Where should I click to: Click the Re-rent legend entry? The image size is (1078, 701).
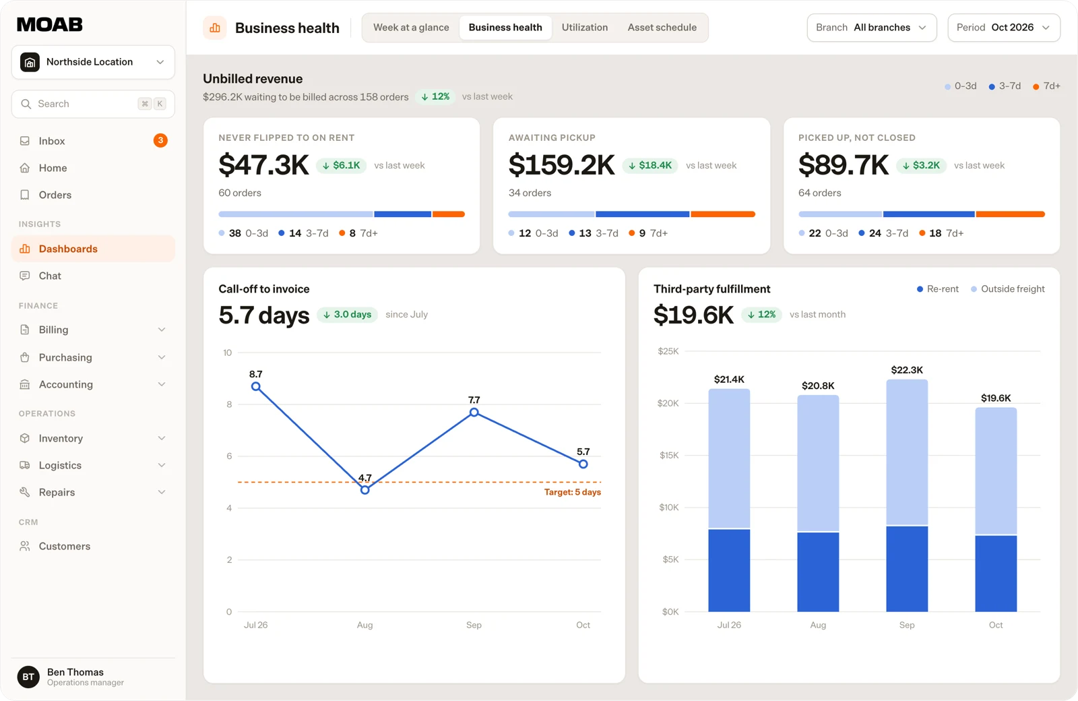(x=937, y=289)
